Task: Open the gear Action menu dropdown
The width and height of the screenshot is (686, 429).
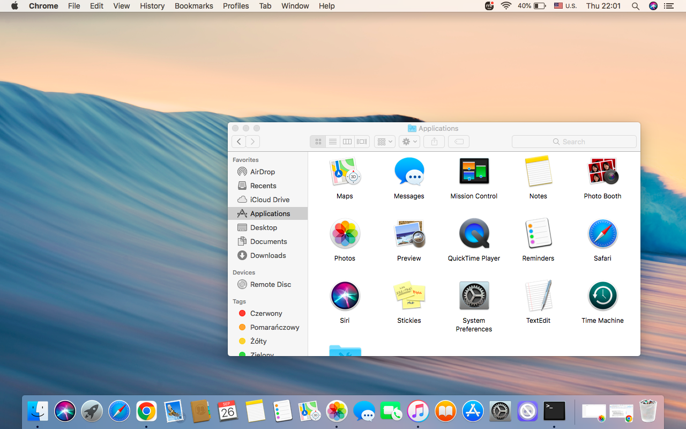Action: (x=409, y=142)
